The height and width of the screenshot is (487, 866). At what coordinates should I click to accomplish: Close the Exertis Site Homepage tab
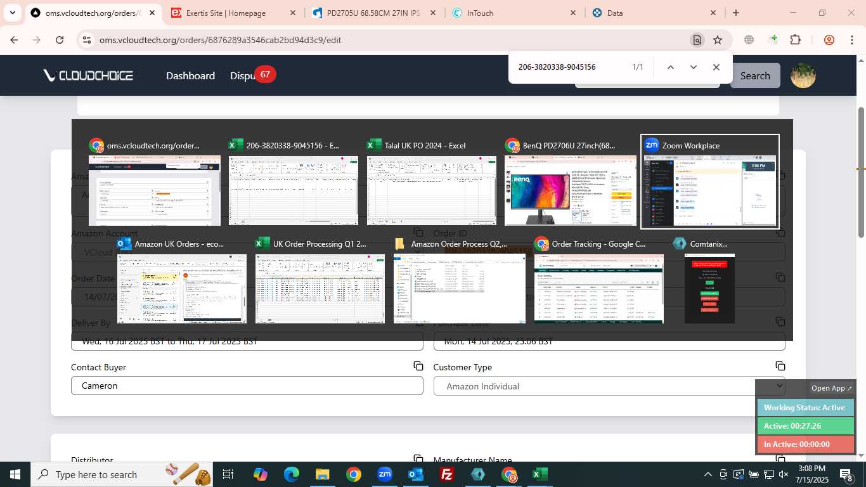pyautogui.click(x=292, y=13)
